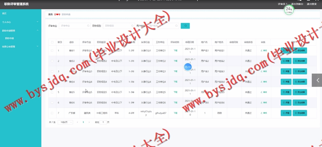
Task: Click magnifier icon in 用户姓名 search field
Action: point(176,26)
